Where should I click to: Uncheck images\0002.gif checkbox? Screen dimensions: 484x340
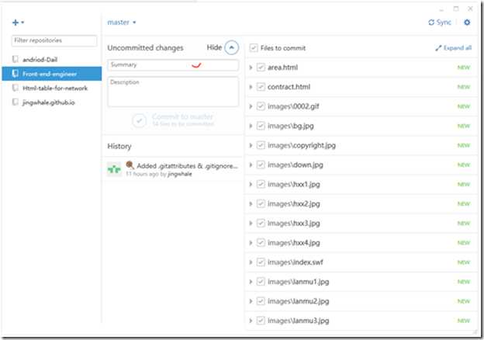(x=261, y=106)
